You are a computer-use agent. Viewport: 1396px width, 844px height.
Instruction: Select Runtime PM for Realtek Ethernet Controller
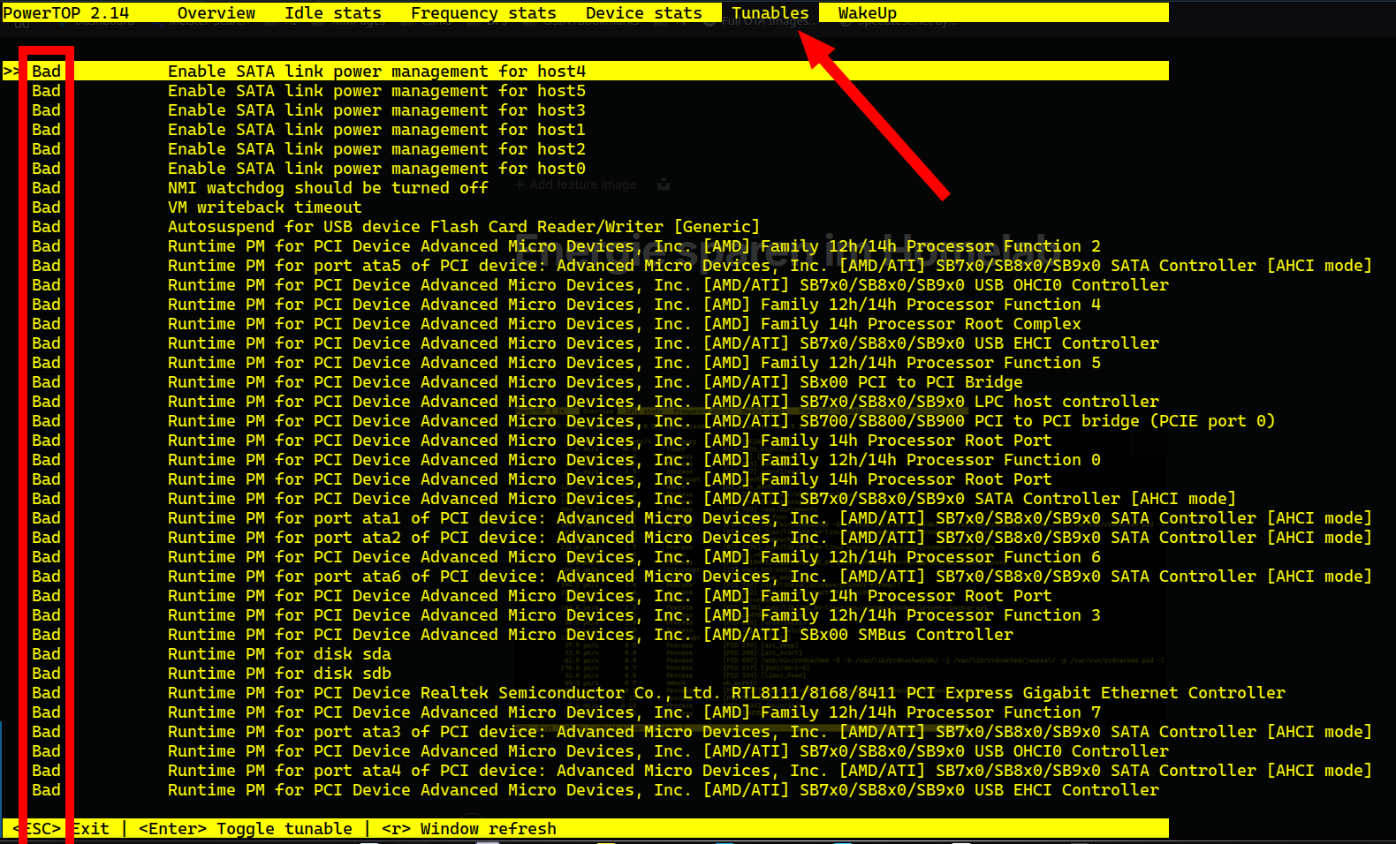726,693
